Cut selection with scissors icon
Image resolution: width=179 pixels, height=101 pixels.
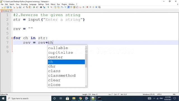(x=24, y=7)
